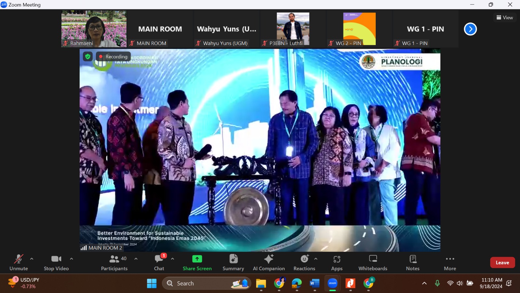Click the green encryption shield icon

87,57
